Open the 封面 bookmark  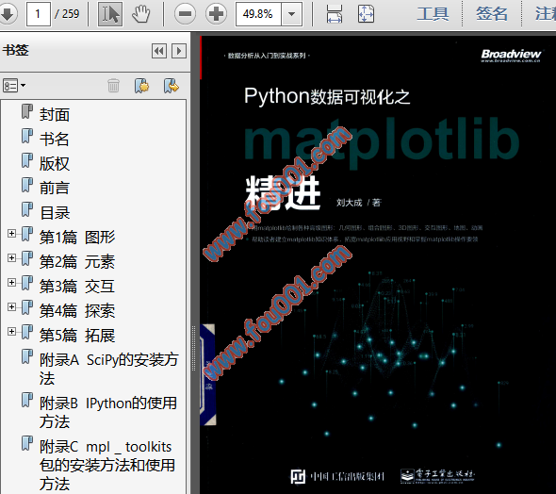coord(55,115)
